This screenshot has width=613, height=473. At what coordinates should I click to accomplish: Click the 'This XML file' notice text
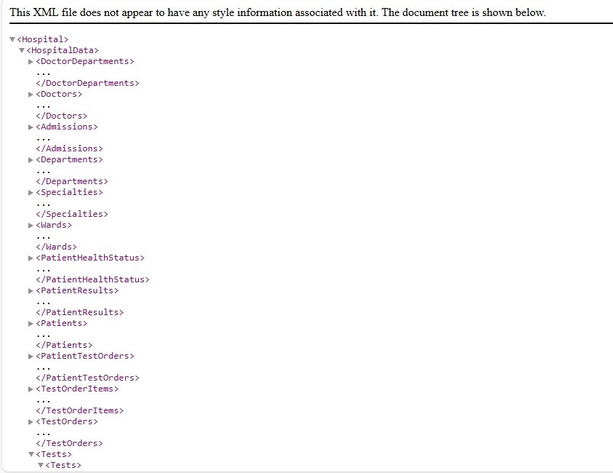tap(278, 12)
